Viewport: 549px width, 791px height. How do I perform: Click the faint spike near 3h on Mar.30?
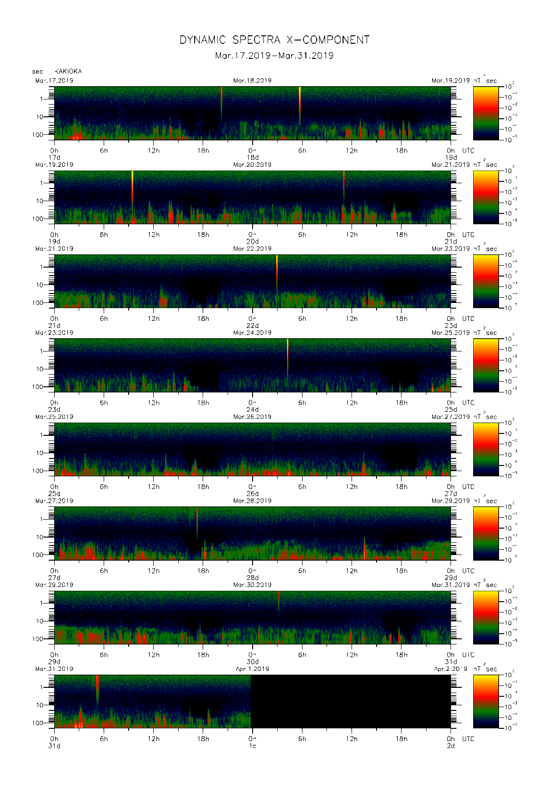coord(279,604)
